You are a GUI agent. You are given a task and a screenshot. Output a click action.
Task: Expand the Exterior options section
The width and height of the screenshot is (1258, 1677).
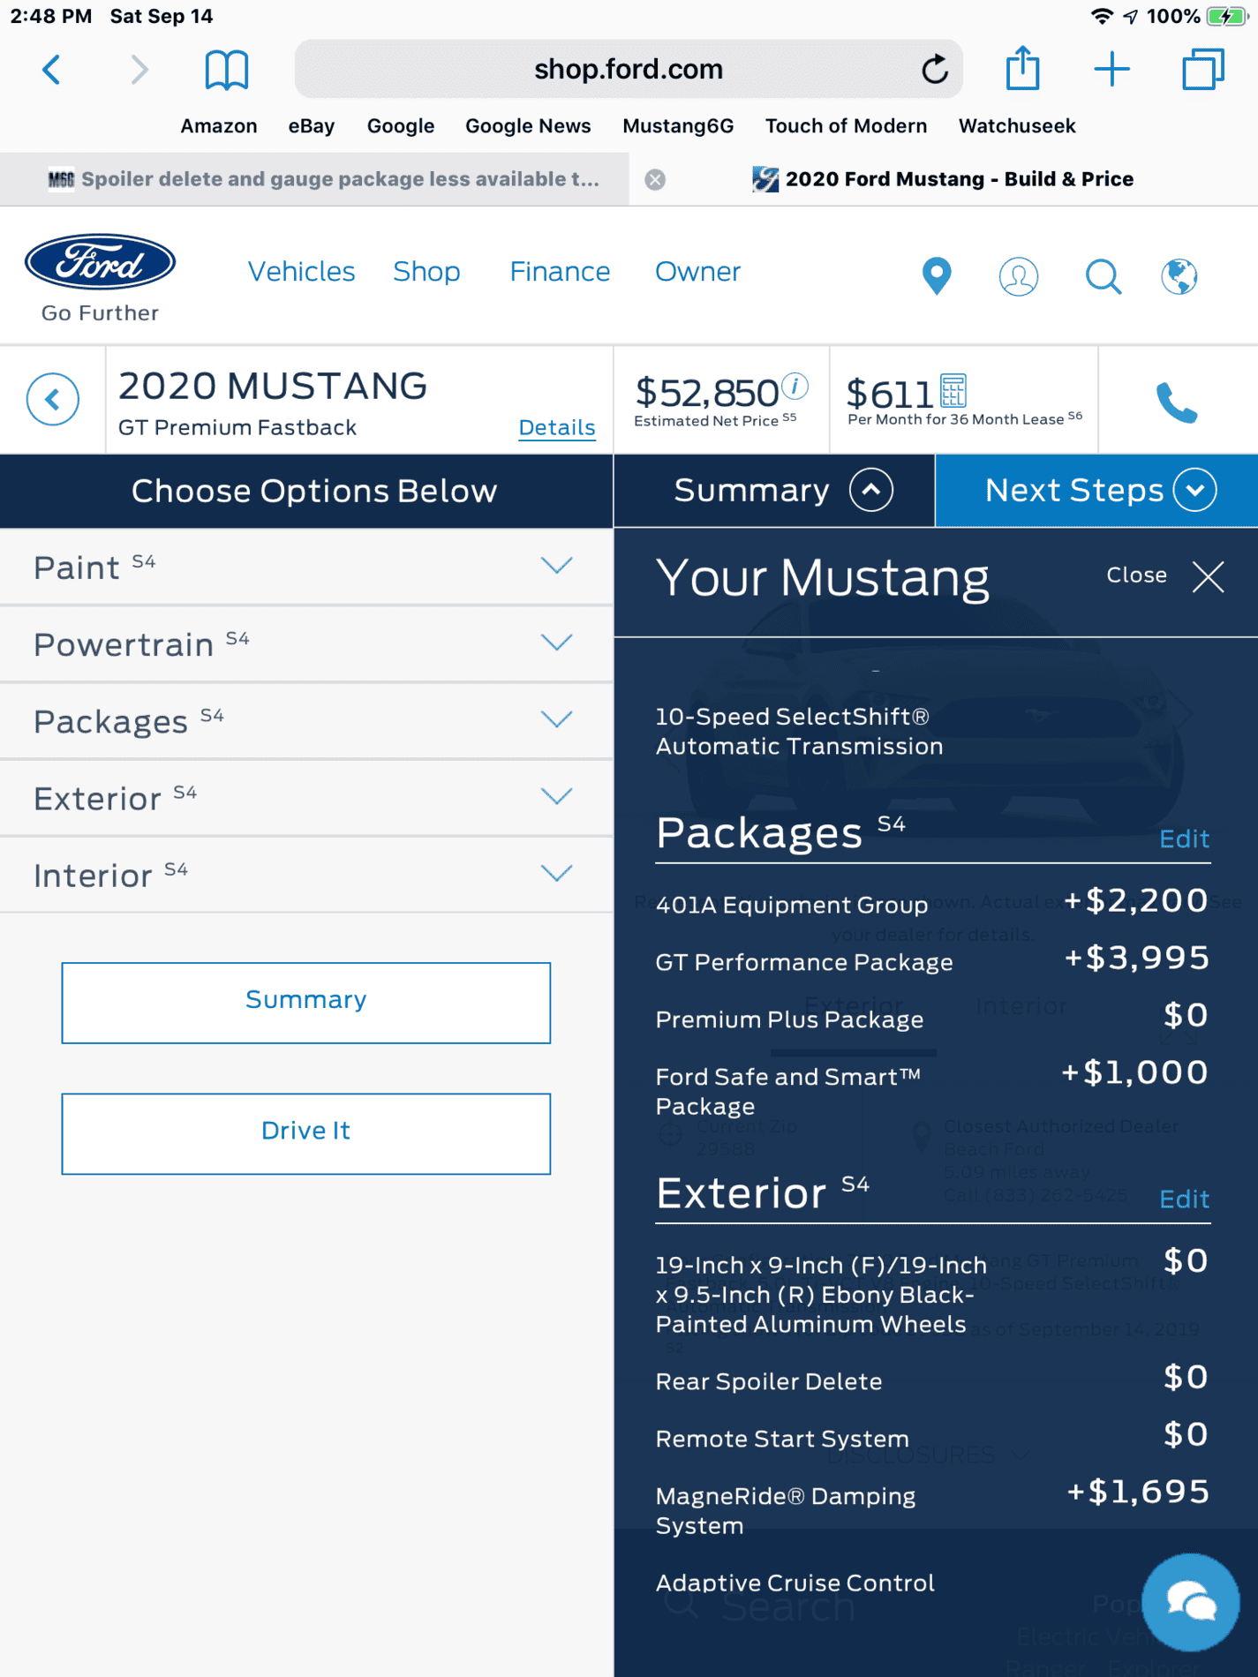(x=306, y=797)
